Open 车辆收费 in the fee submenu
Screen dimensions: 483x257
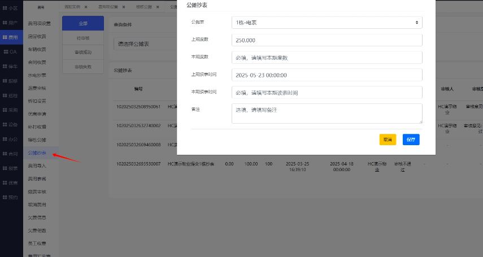tap(37, 49)
